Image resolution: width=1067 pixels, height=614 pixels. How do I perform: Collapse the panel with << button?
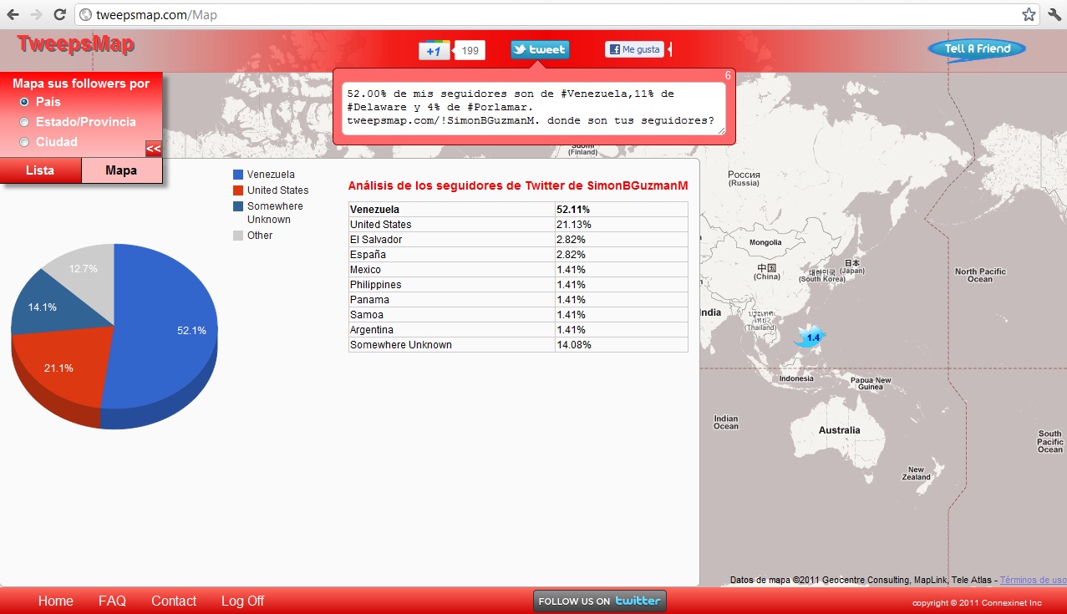click(x=154, y=149)
